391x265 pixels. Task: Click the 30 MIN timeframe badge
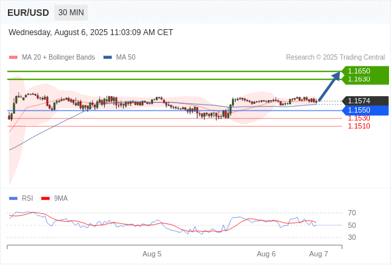tap(71, 13)
